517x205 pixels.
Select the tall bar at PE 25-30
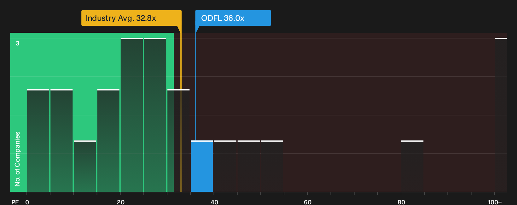155,115
